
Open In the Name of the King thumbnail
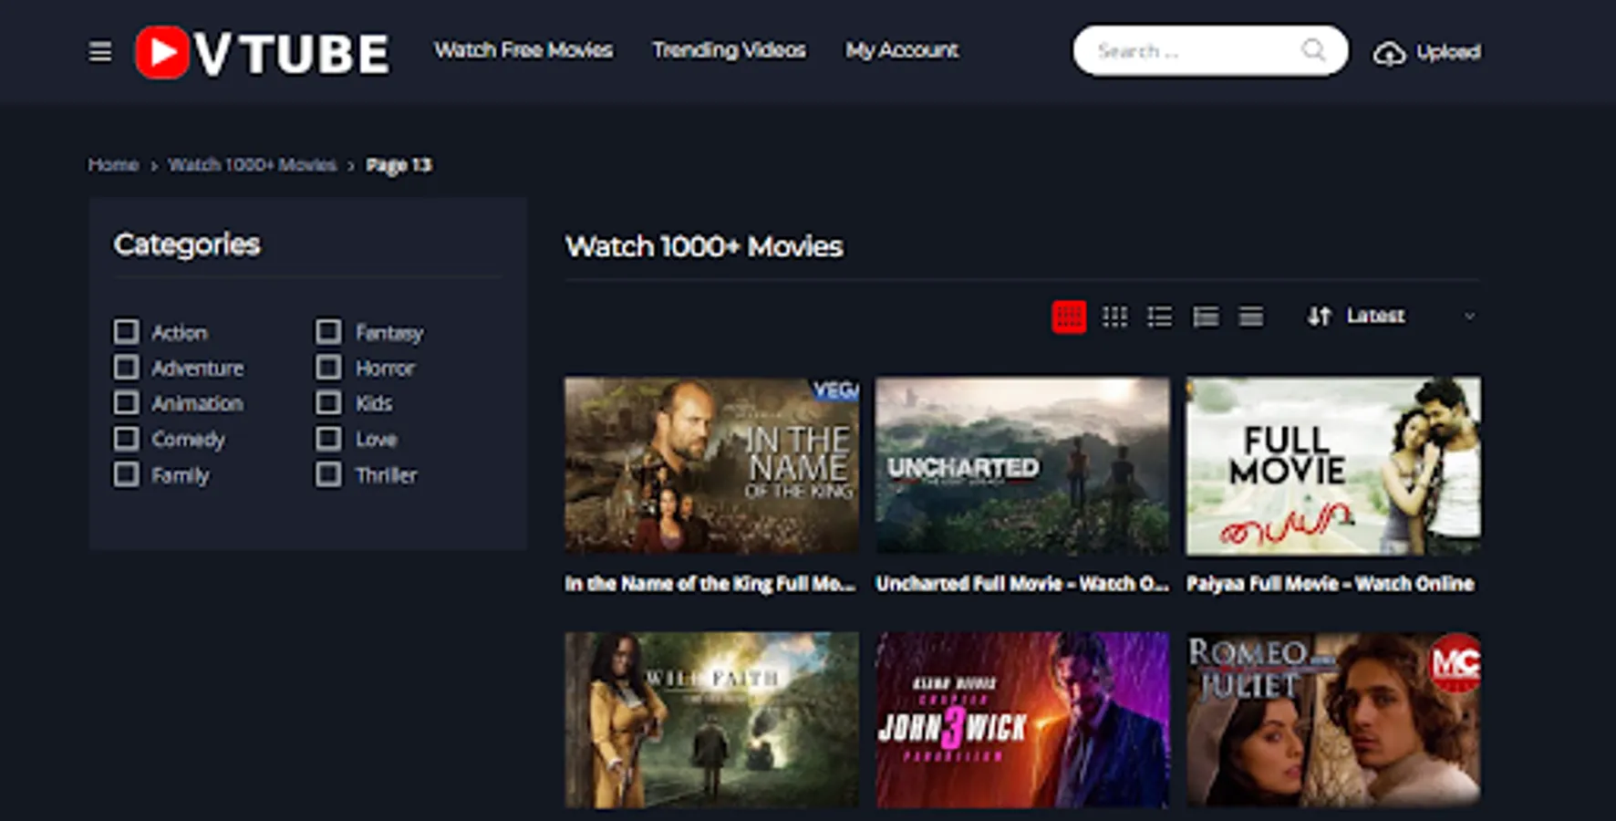click(x=711, y=465)
